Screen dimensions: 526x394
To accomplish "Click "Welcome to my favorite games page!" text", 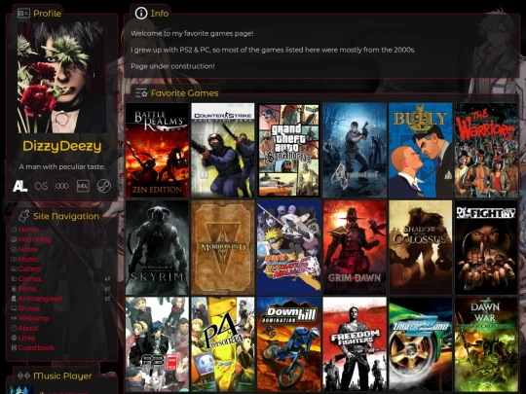I will coord(192,33).
